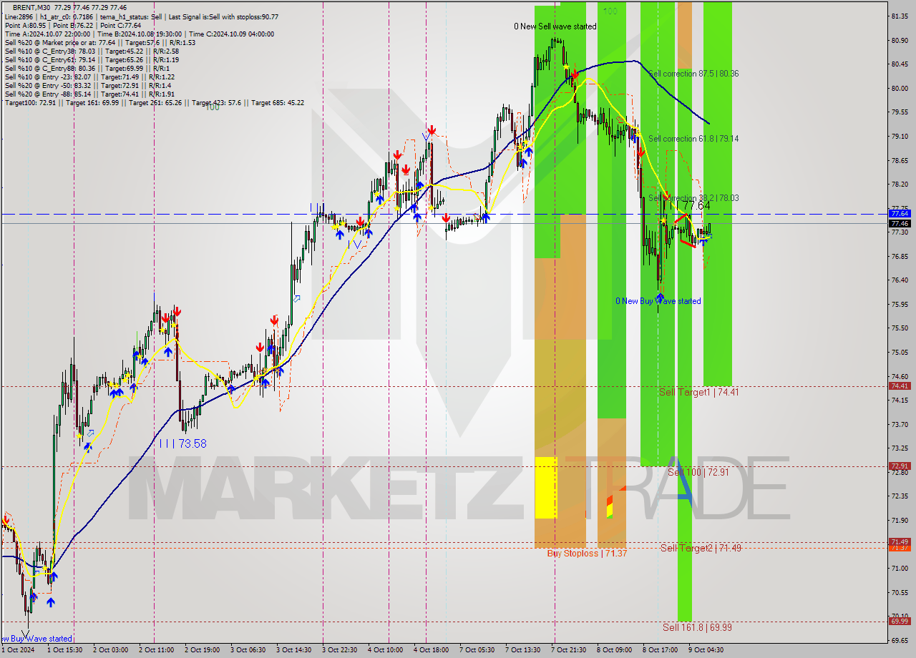Viewport: 916px width, 658px height.
Task: Click the 72.91 red price tag
Action: click(x=900, y=466)
